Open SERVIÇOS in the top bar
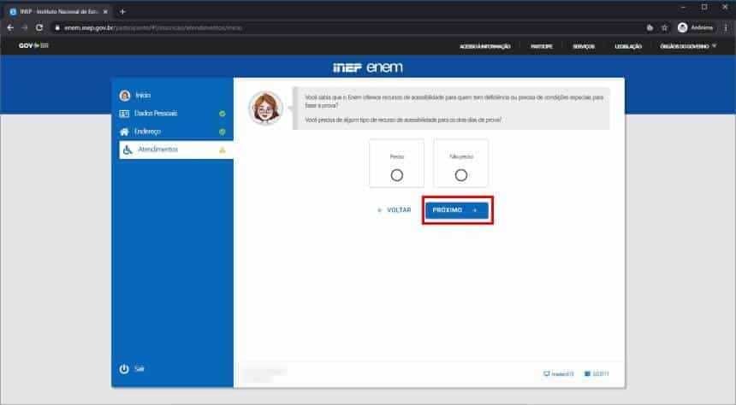 point(584,46)
